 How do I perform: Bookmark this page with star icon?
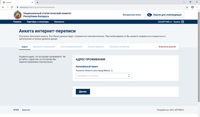click(187, 7)
